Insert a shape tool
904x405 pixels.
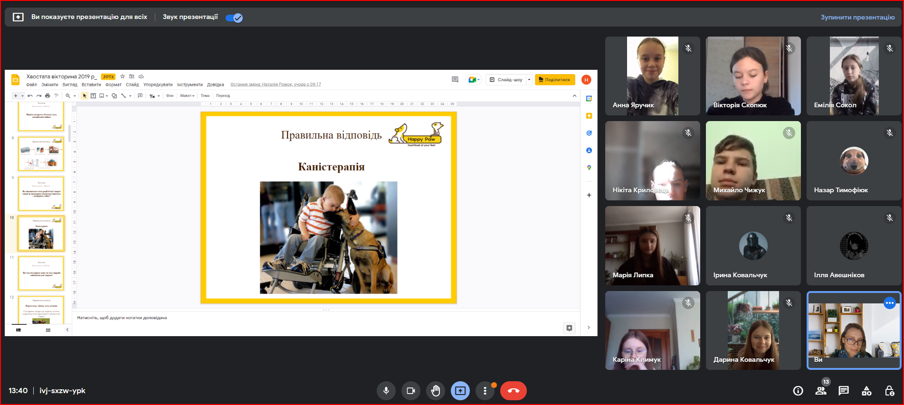(114, 96)
